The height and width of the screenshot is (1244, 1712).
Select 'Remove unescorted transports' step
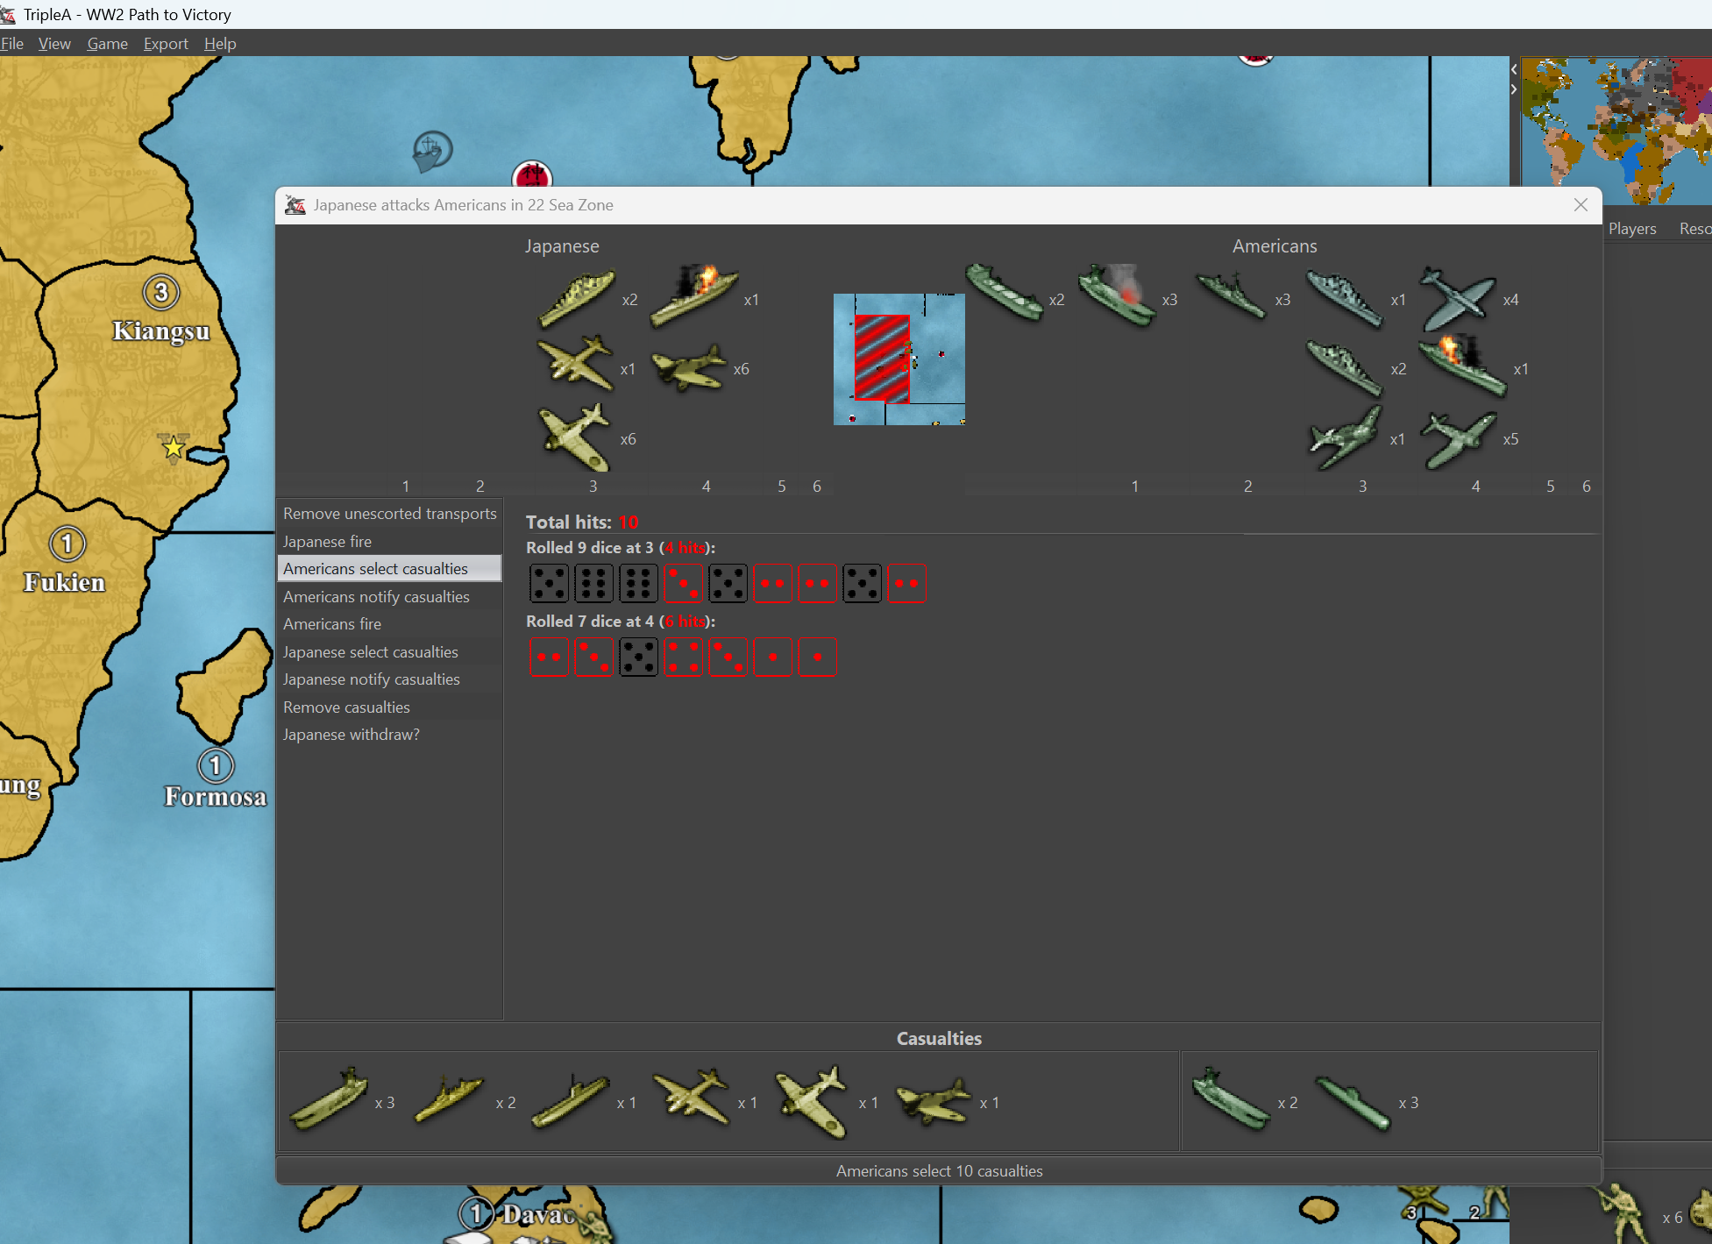pos(389,514)
